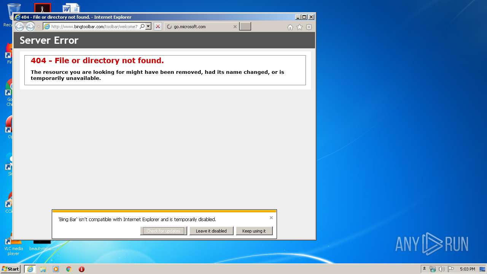
Task: Select the Word document desktop icon
Action: click(x=71, y=8)
